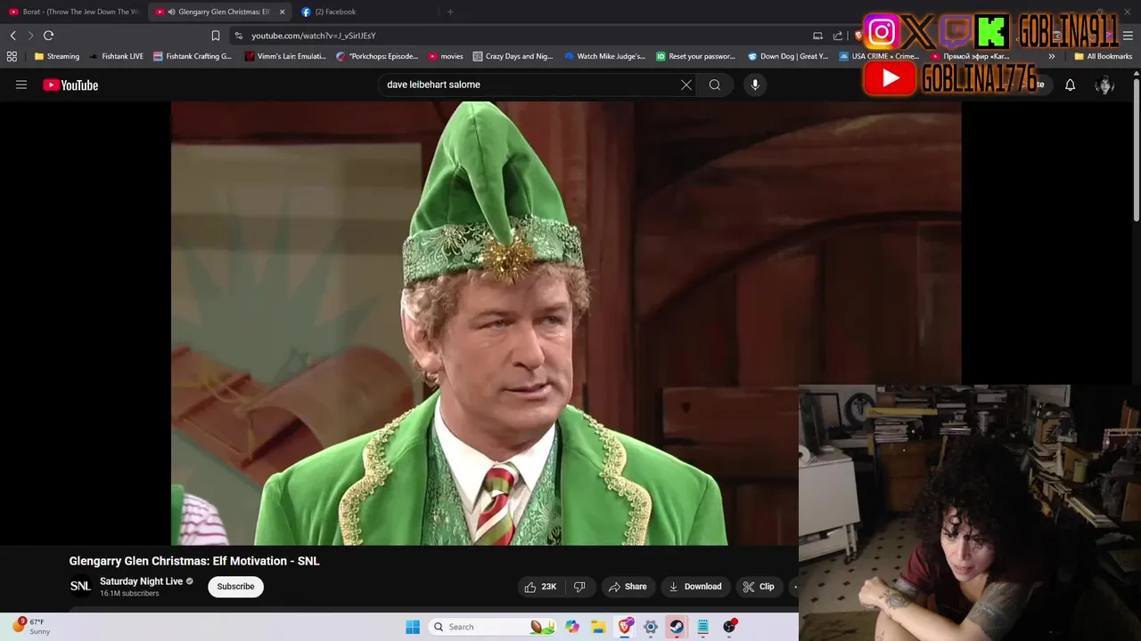Dislike the video with thumbs down
This screenshot has width=1141, height=641.
[x=579, y=587]
